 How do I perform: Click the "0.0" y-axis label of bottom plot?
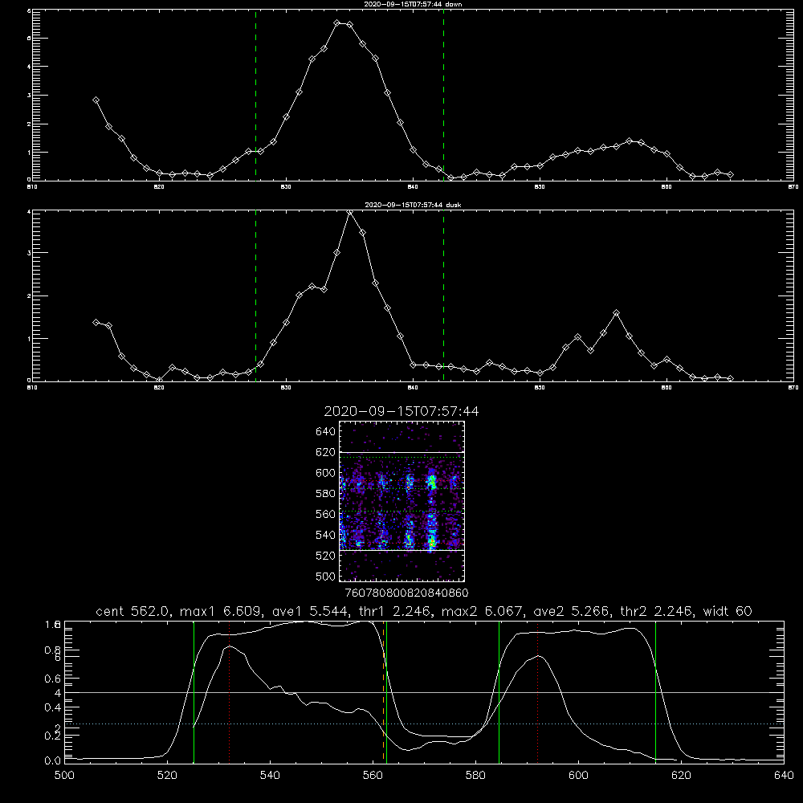tap(53, 760)
